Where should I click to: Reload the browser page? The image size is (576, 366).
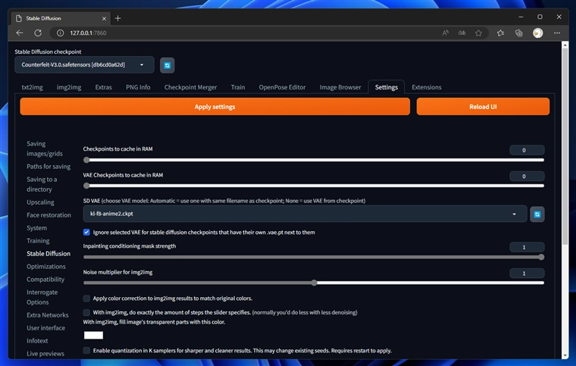click(x=38, y=33)
